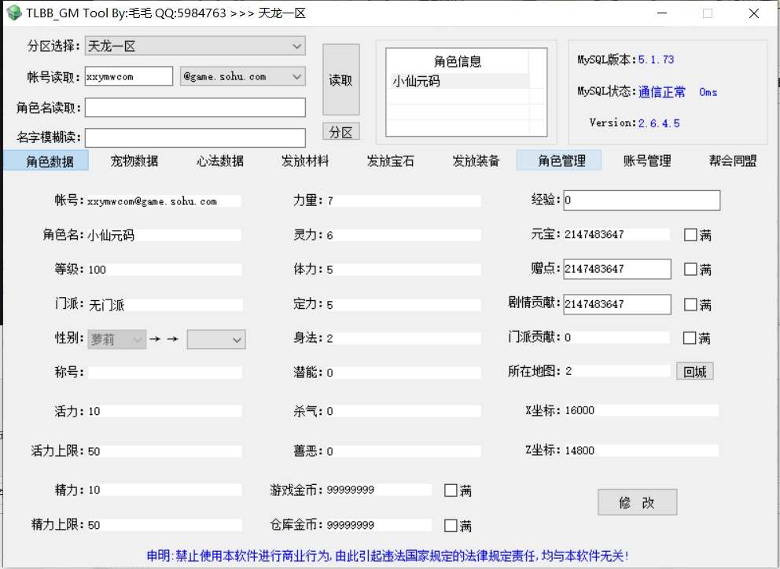Click the 名字模糊读 input field
Screen dimensions: 780x569
point(195,138)
